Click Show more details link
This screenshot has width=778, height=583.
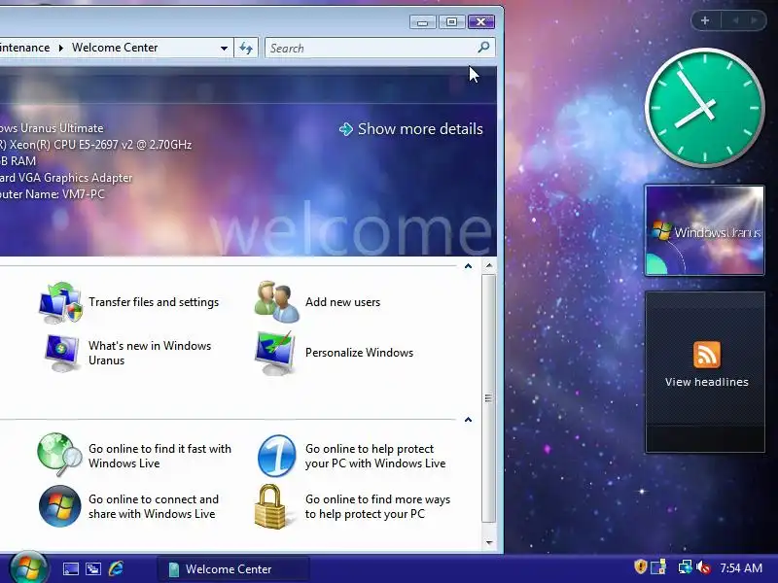[x=420, y=129]
